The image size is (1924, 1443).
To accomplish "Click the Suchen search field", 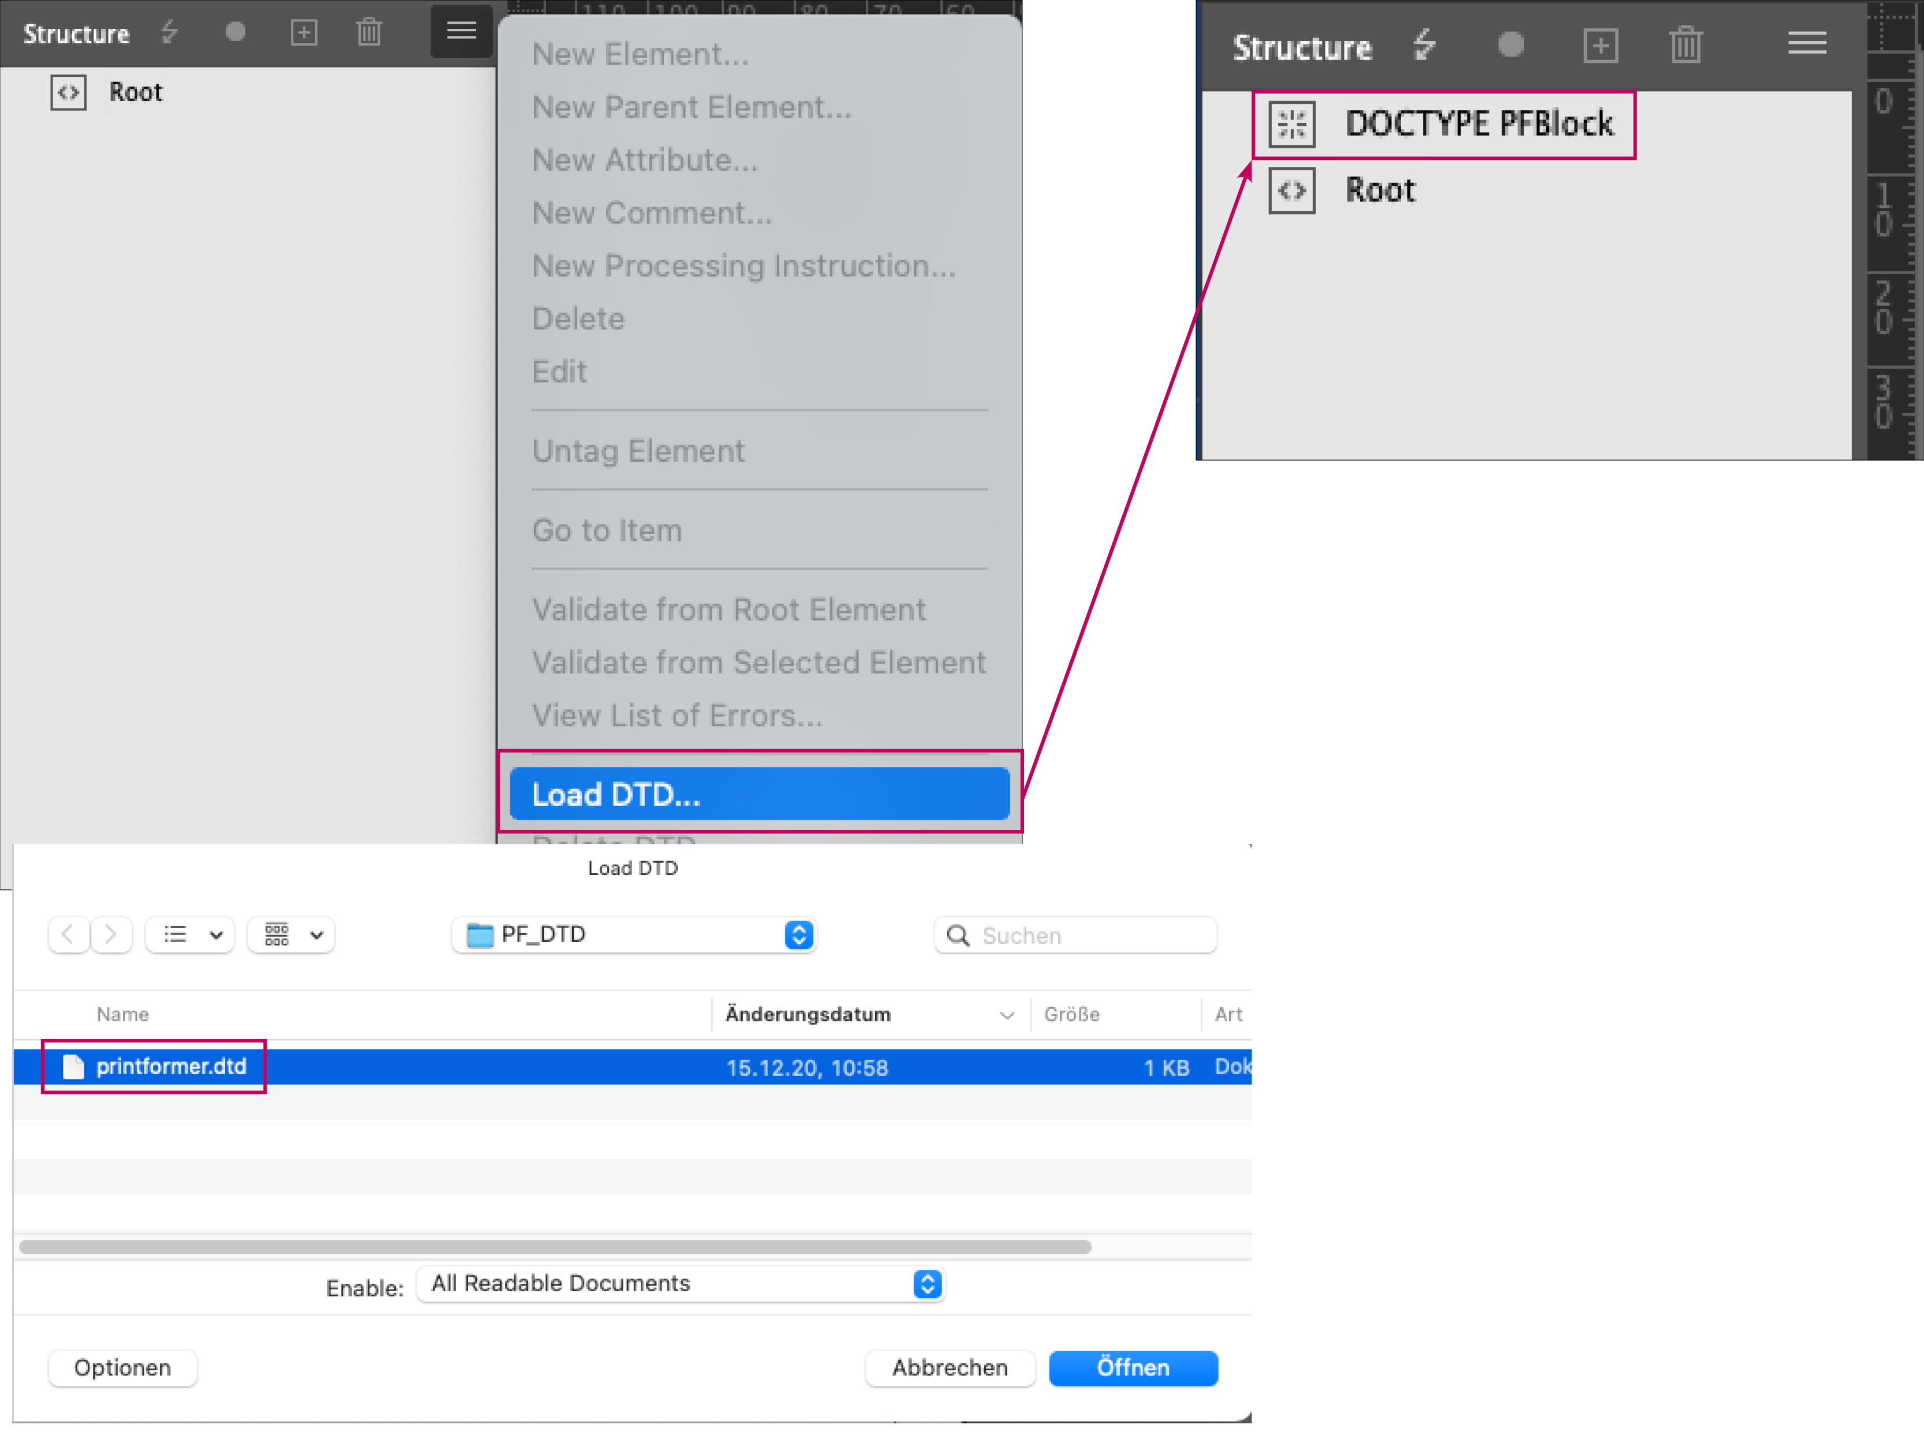I will [1075, 936].
